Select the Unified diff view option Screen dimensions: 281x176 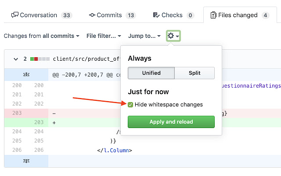tap(151, 73)
